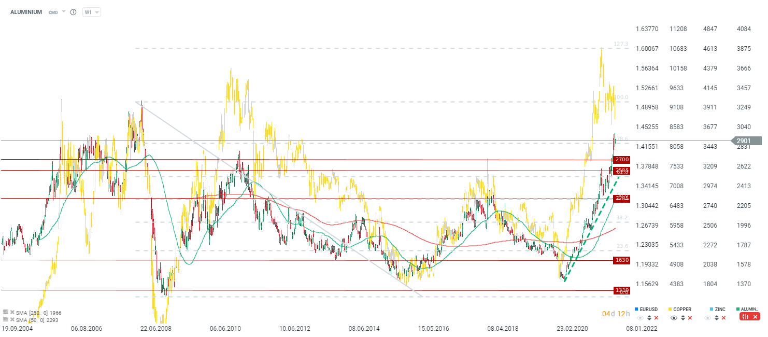Click the 127.3 Fibonacci level label
The height and width of the screenshot is (337, 768).
tap(621, 44)
